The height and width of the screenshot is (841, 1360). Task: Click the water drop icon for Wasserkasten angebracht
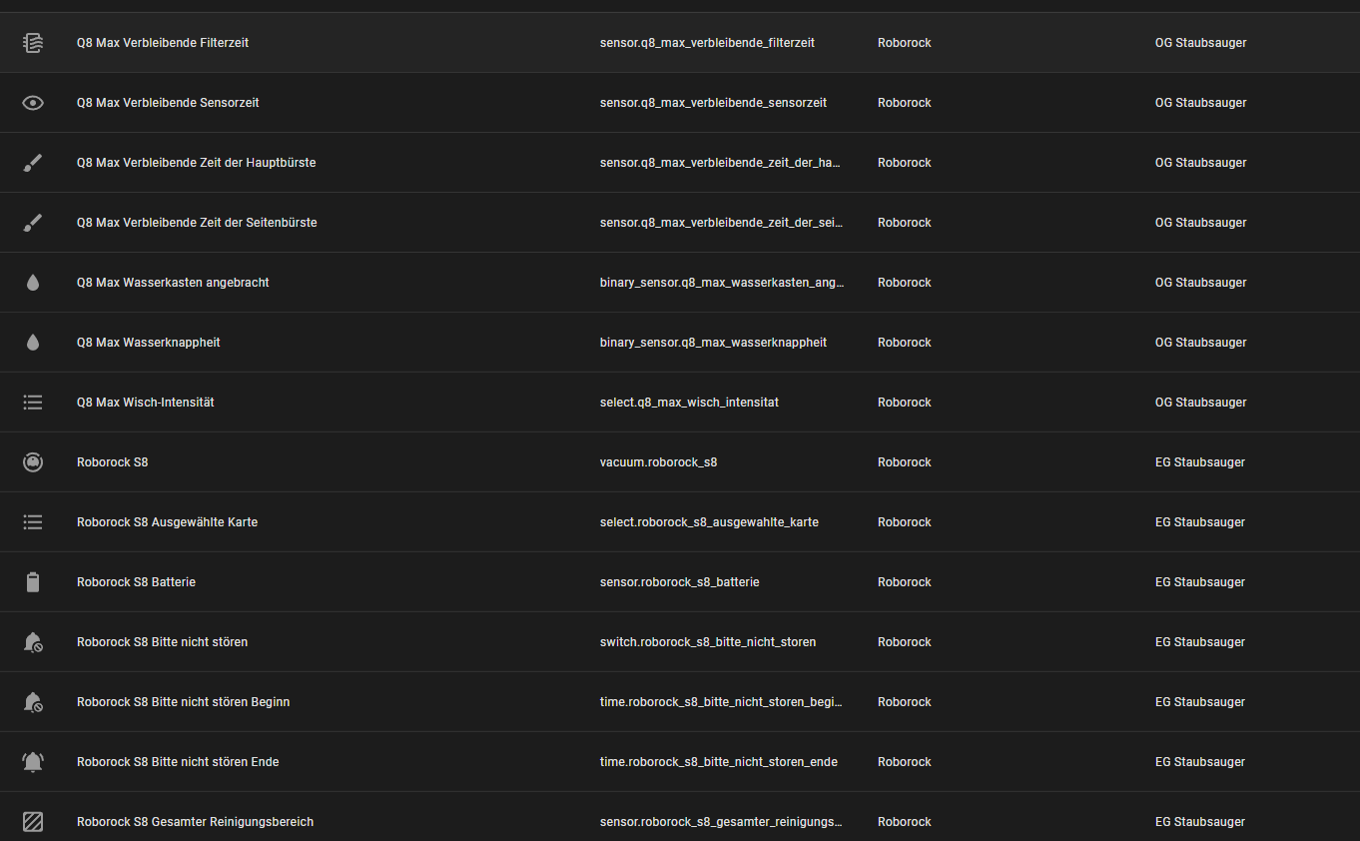click(x=33, y=283)
